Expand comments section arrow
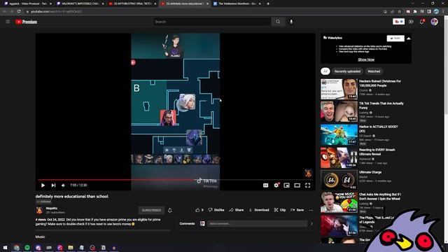448x252 pixels. click(311, 224)
